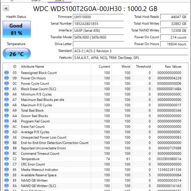Screen dimensions: 191x191
Task: Select the Reassigned Block Count attribute name
Action: pos(39,73)
